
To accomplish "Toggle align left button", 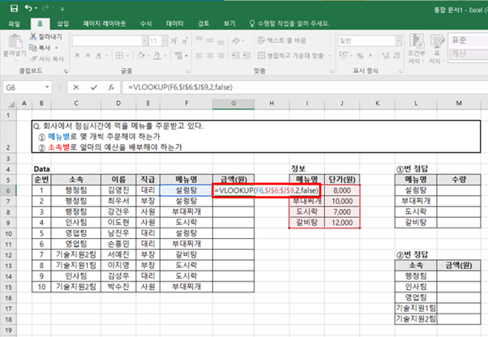I will pos(199,56).
